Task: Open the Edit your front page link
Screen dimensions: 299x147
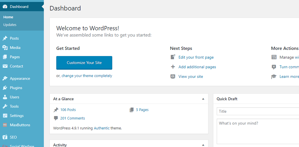Action: tap(196, 57)
